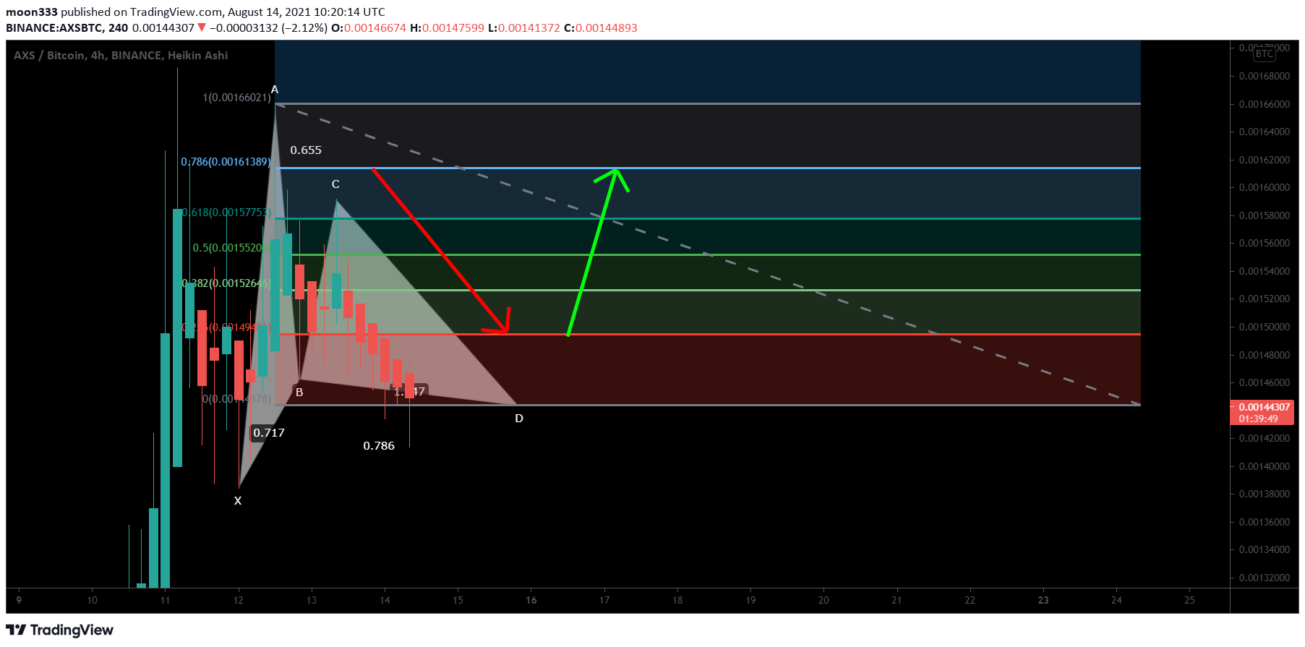The width and height of the screenshot is (1305, 647).
Task: Click date 25 on the time axis
Action: click(1190, 600)
